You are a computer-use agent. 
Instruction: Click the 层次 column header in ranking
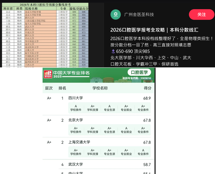click(x=49, y=88)
